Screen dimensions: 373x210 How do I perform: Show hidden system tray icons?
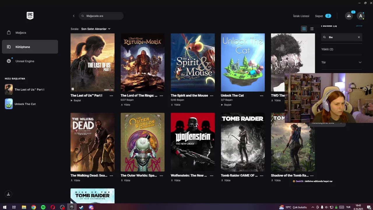point(313,207)
